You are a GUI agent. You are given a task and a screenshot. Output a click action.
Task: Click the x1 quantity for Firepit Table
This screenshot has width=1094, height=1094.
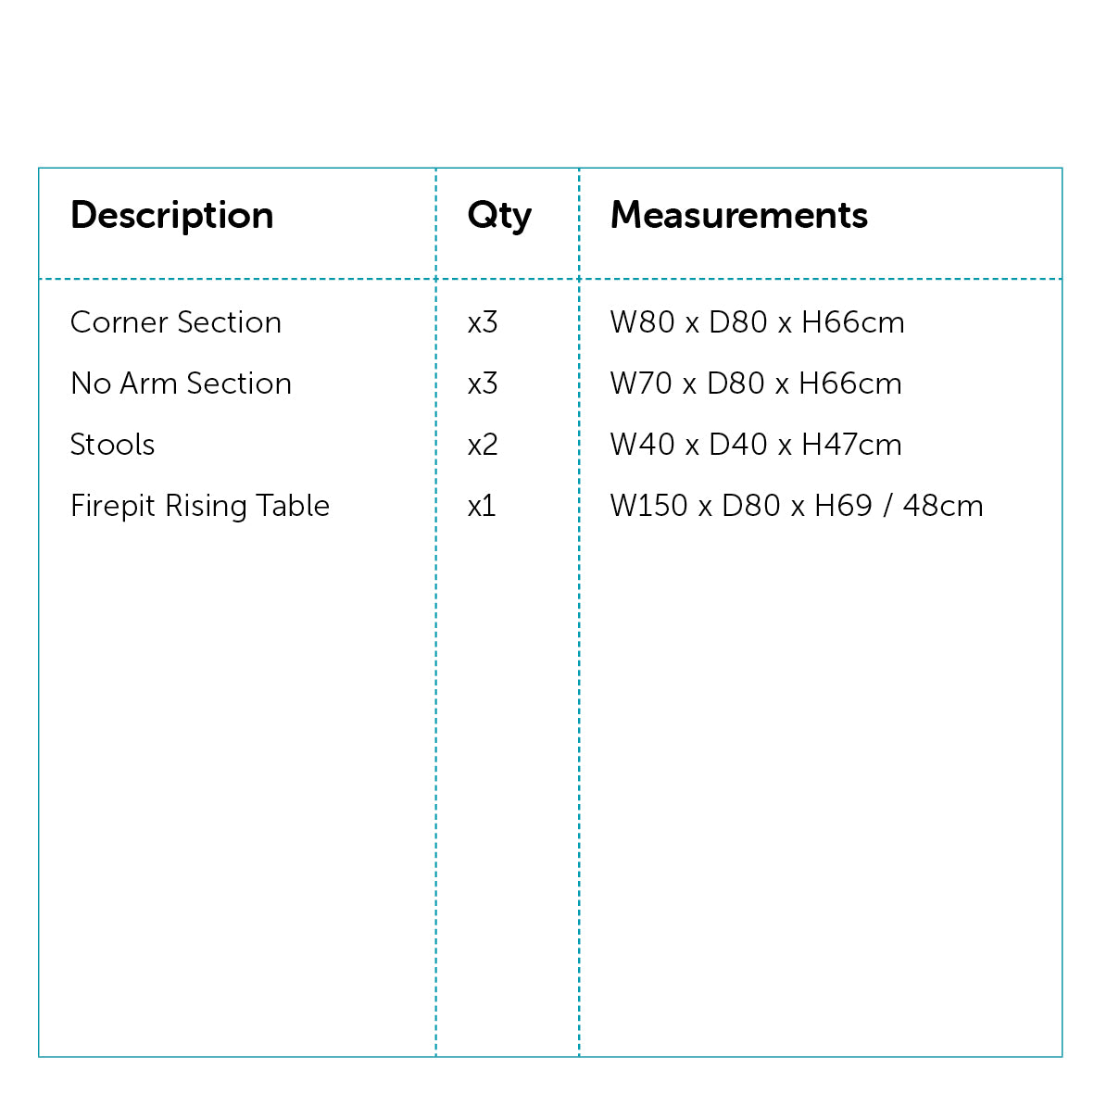point(482,507)
